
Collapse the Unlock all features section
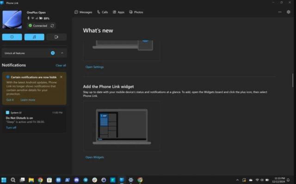coord(62,53)
